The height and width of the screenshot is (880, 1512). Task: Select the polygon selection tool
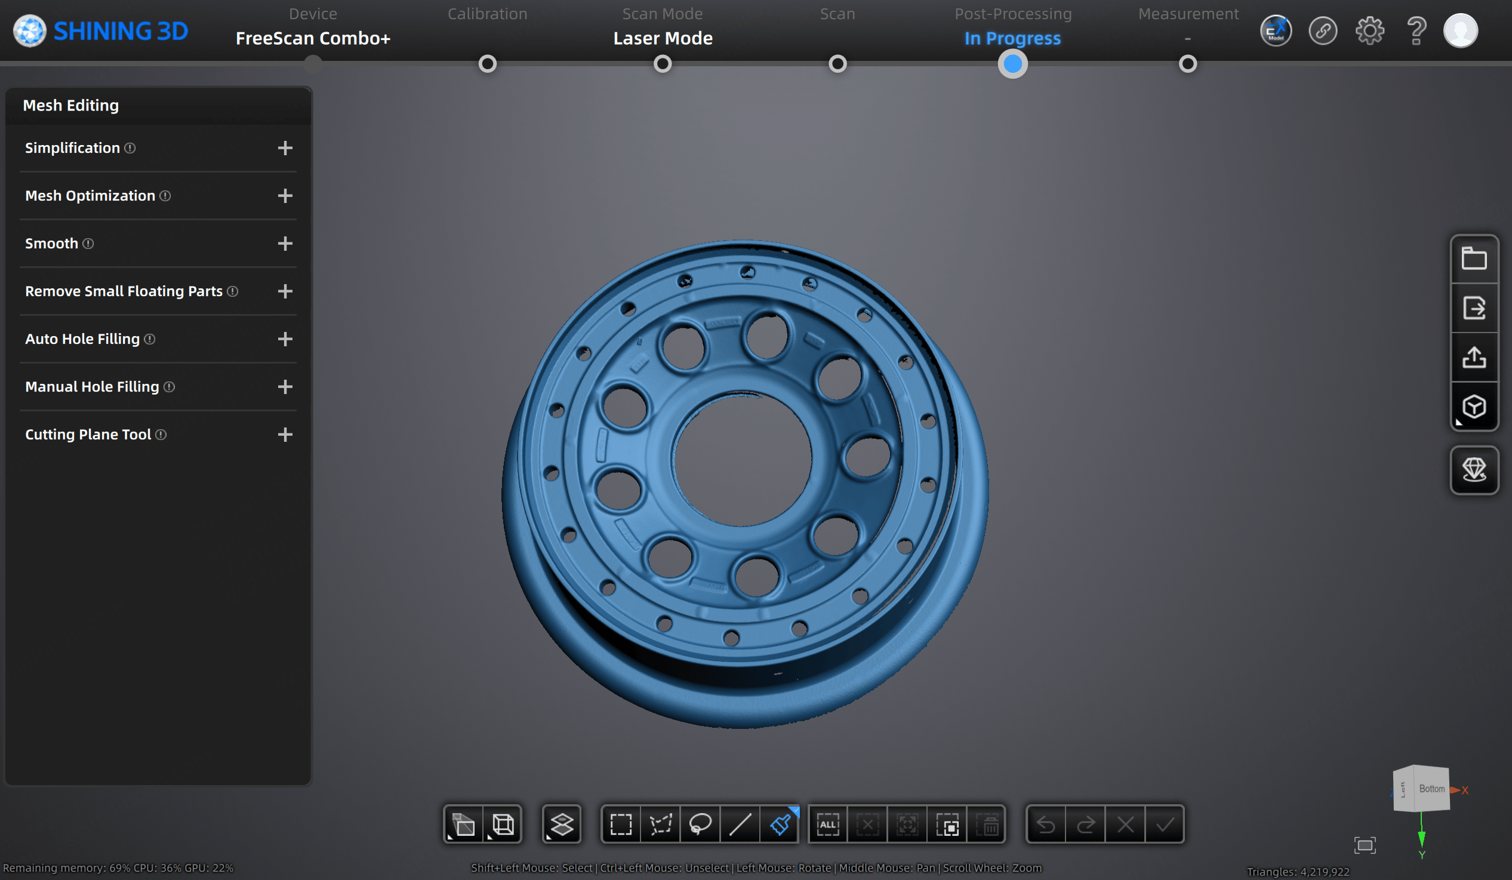(660, 824)
